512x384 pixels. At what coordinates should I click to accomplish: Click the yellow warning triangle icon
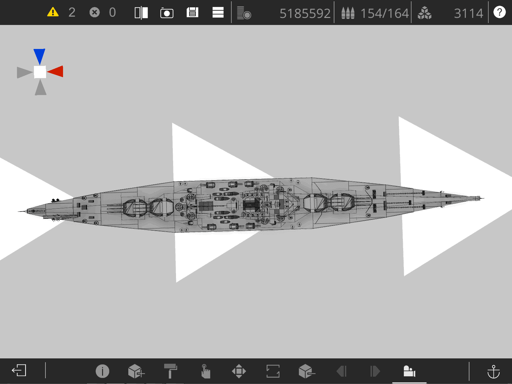(53, 12)
